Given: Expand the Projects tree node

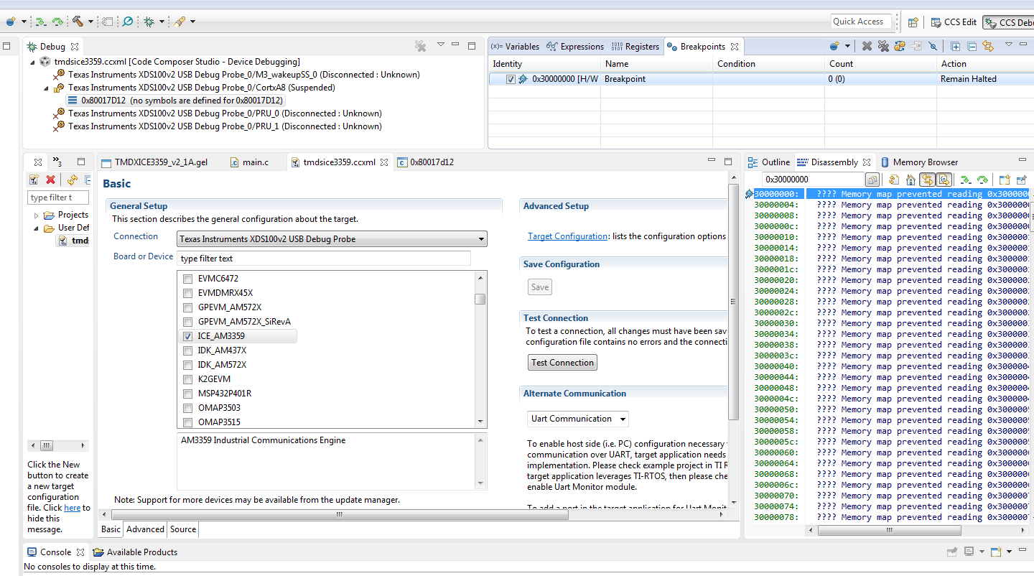Looking at the screenshot, I should 37,215.
